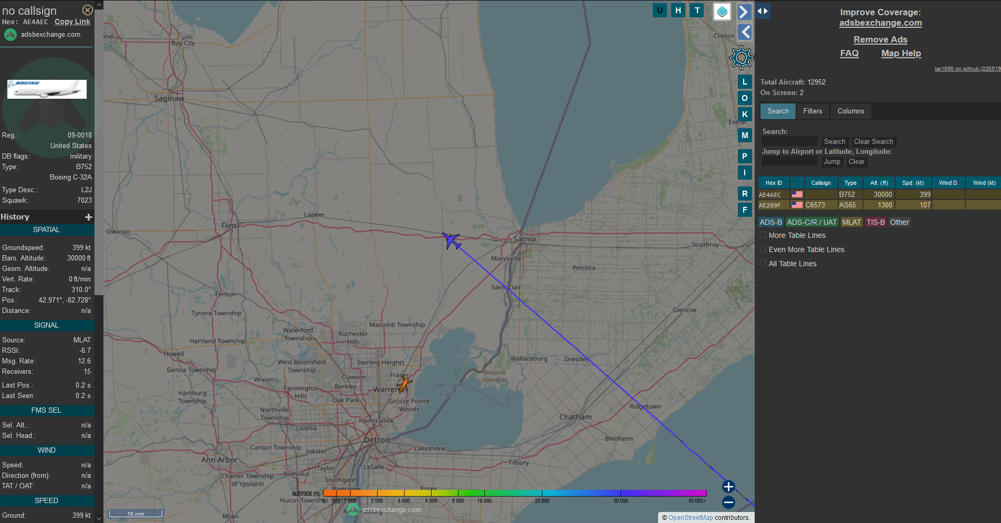Sort table by Wind D. column
This screenshot has height=523, width=1001.
tap(948, 183)
